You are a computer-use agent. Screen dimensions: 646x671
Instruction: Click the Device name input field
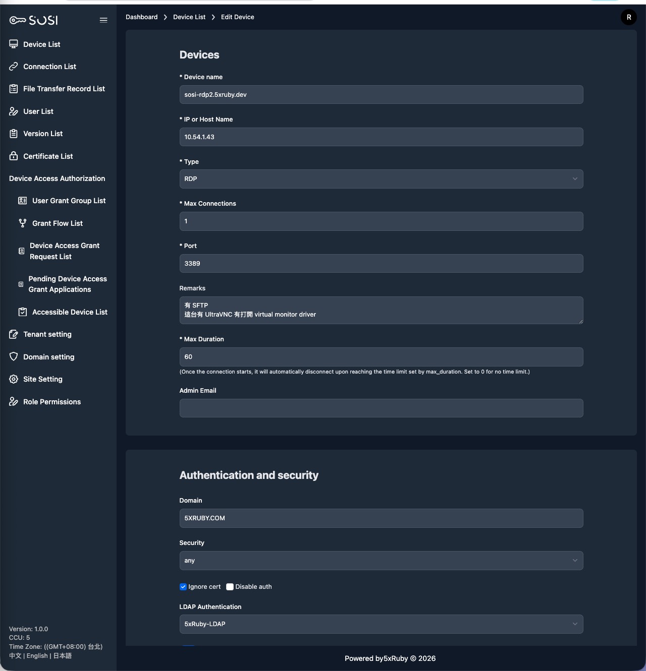coord(381,95)
